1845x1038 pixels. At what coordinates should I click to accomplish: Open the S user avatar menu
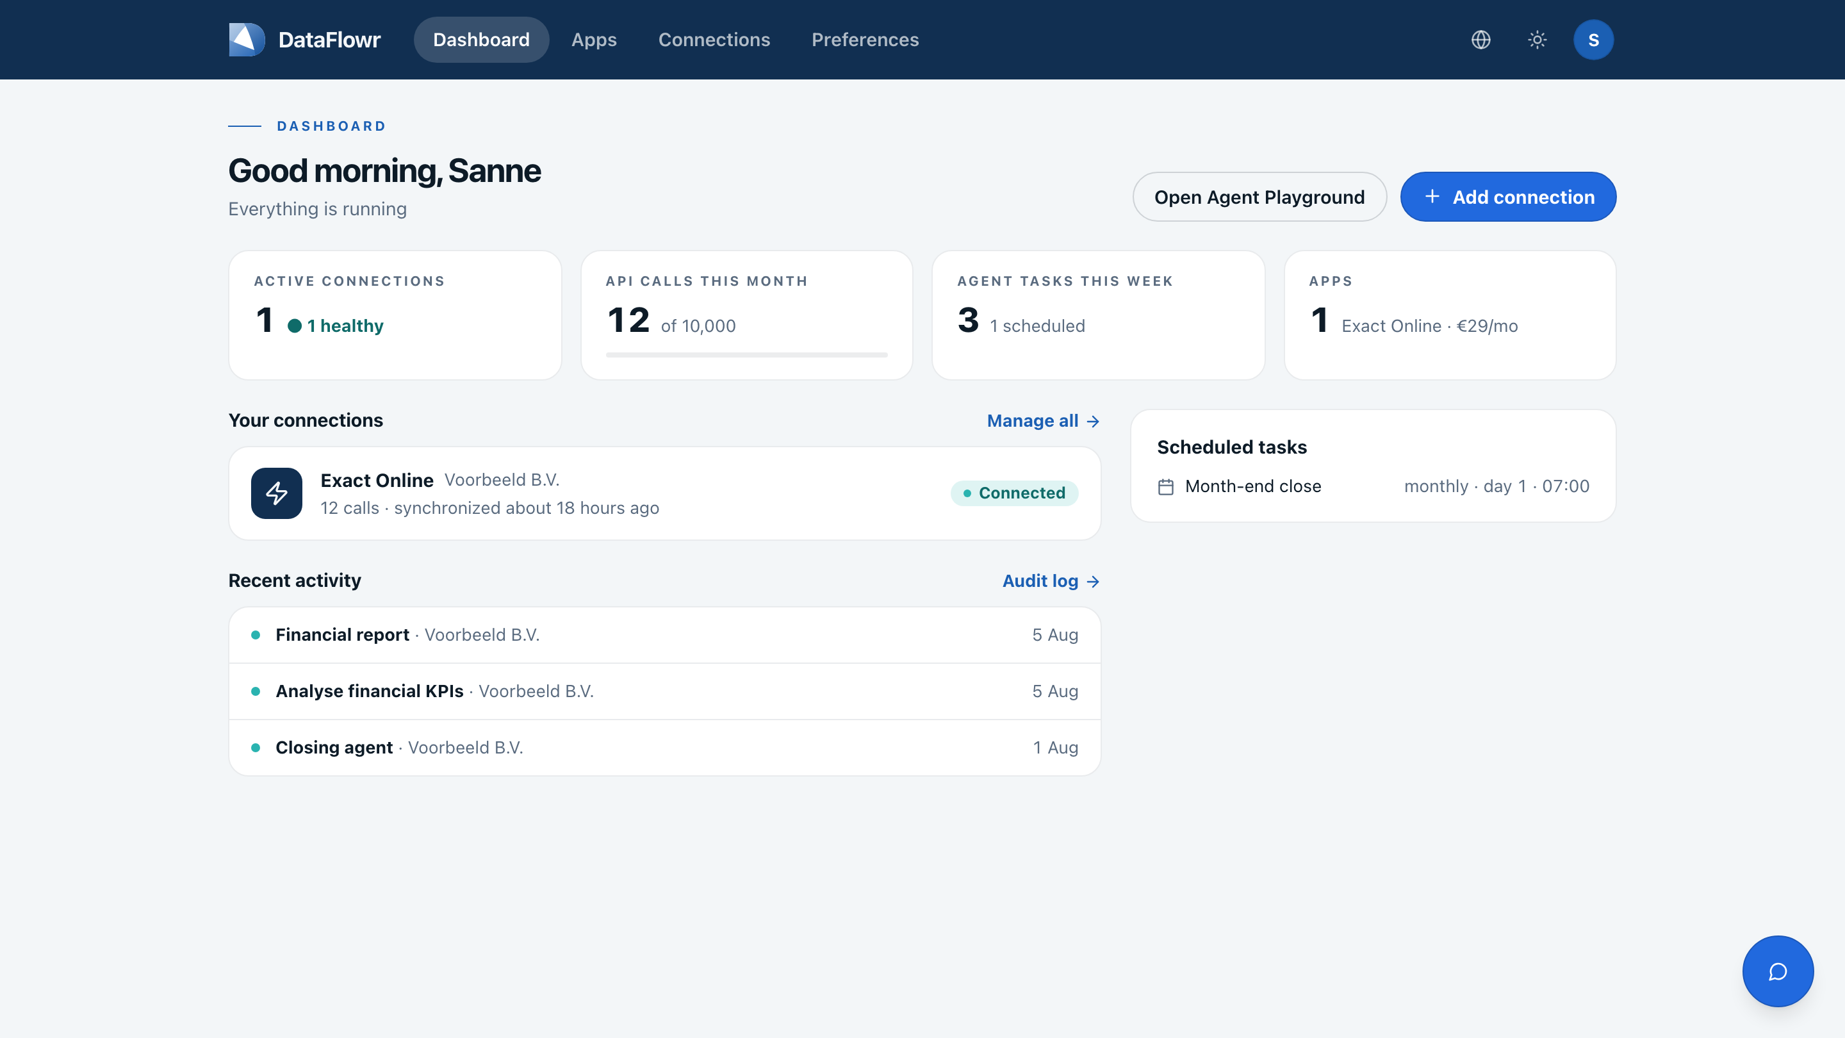1593,39
